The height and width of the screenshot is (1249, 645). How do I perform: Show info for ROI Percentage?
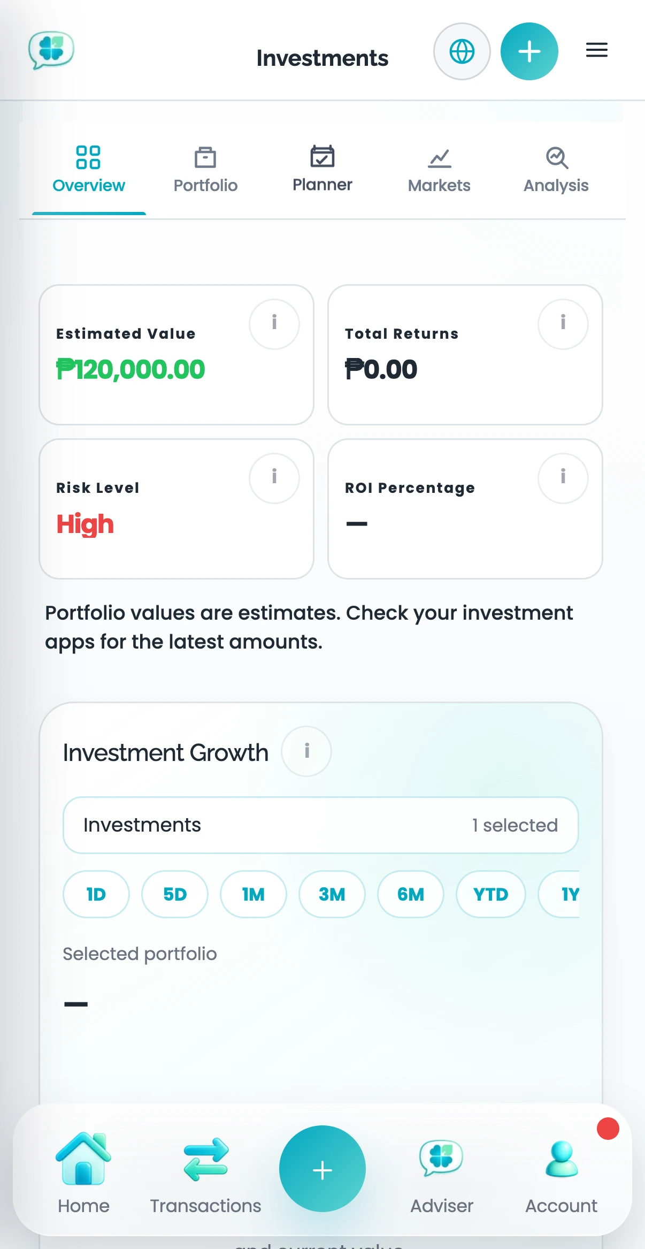pyautogui.click(x=563, y=478)
